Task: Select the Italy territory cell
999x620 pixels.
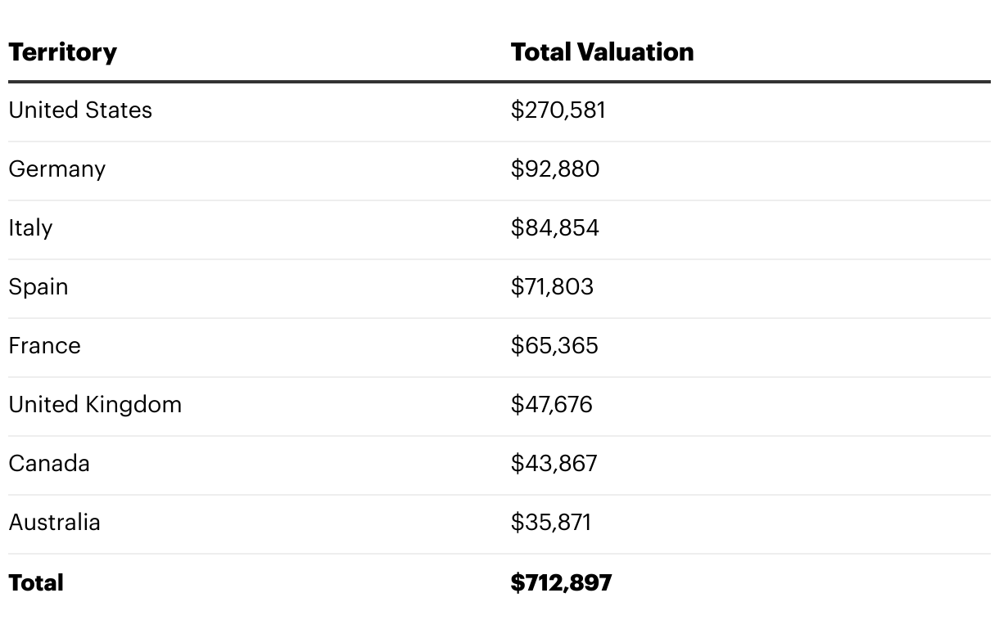Action: click(x=30, y=228)
